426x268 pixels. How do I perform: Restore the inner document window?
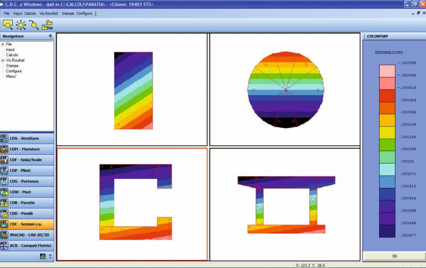[418, 13]
